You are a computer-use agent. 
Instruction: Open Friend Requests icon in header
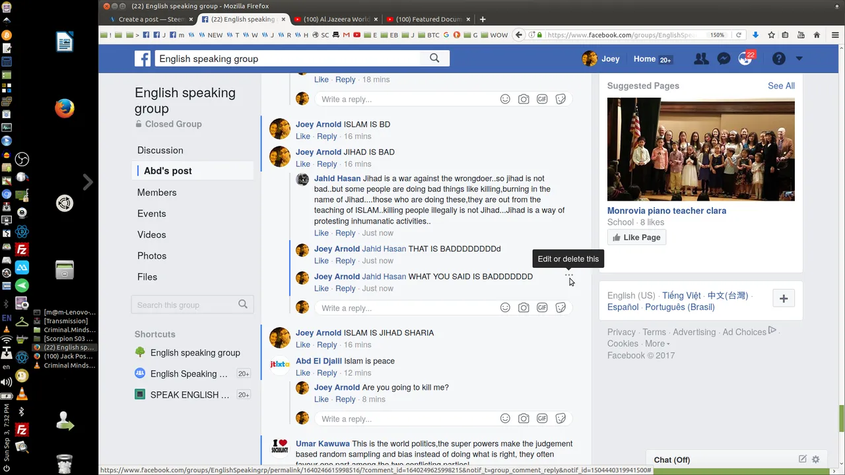(x=701, y=59)
